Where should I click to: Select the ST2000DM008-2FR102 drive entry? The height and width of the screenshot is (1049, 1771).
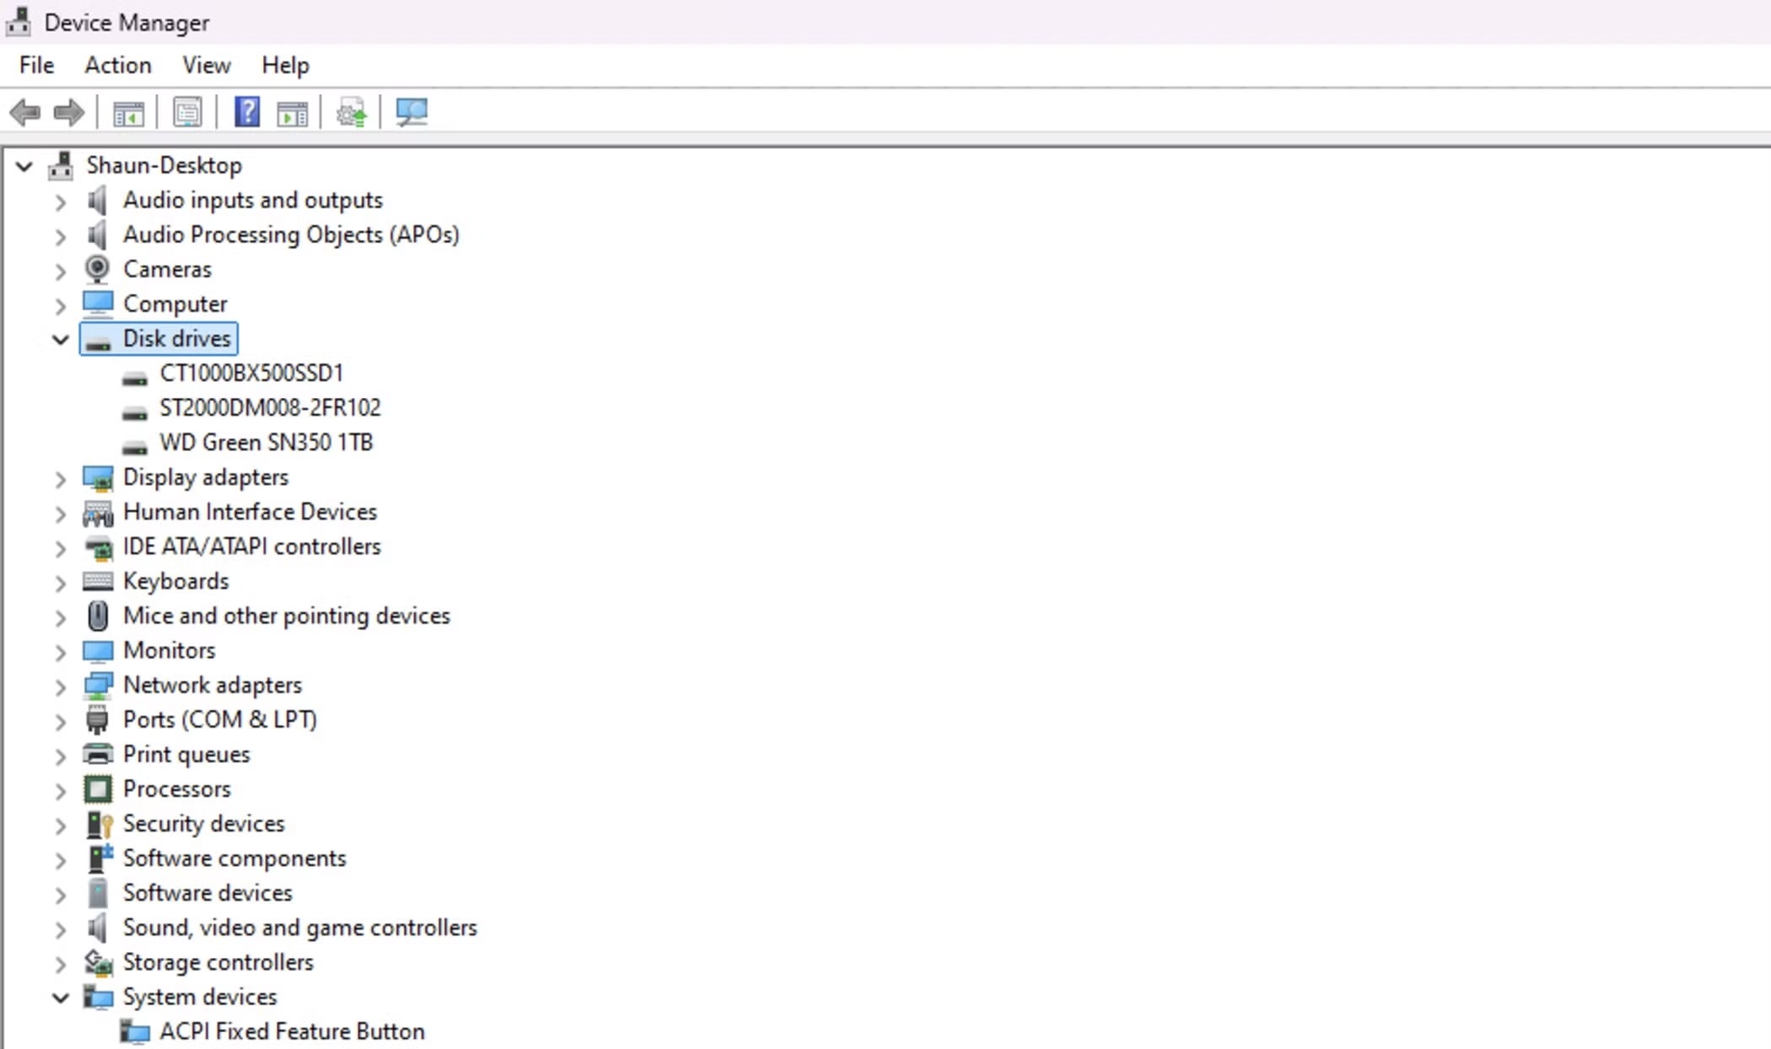pyautogui.click(x=270, y=407)
